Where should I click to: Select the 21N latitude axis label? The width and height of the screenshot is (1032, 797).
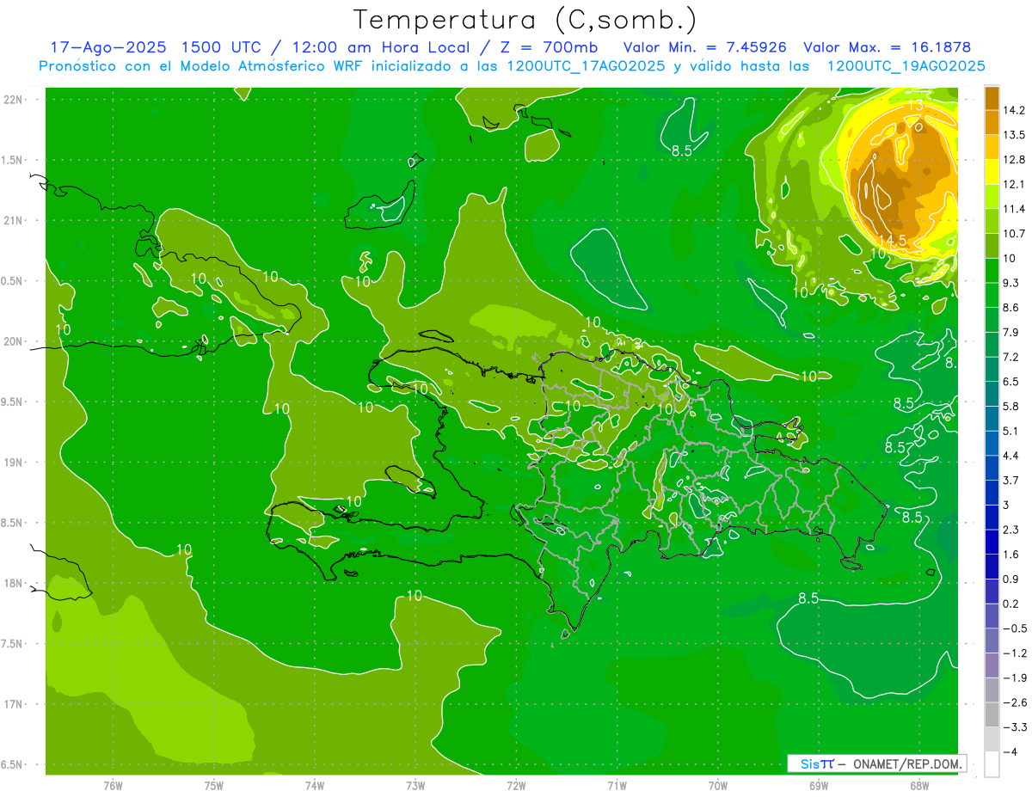[15, 220]
